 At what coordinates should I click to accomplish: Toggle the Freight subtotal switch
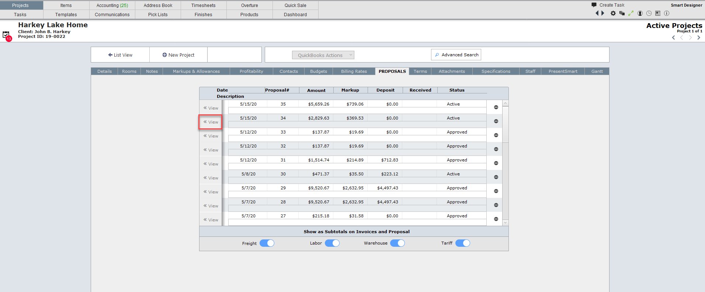pos(267,243)
